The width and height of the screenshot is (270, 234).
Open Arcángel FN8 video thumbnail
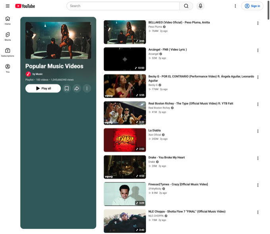click(x=125, y=59)
